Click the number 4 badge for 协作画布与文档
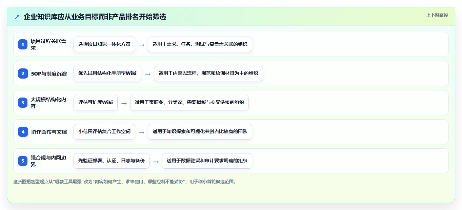The image size is (462, 210). [x=23, y=132]
